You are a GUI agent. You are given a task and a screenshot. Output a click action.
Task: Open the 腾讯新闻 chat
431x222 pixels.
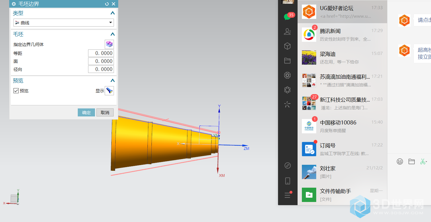(342, 35)
